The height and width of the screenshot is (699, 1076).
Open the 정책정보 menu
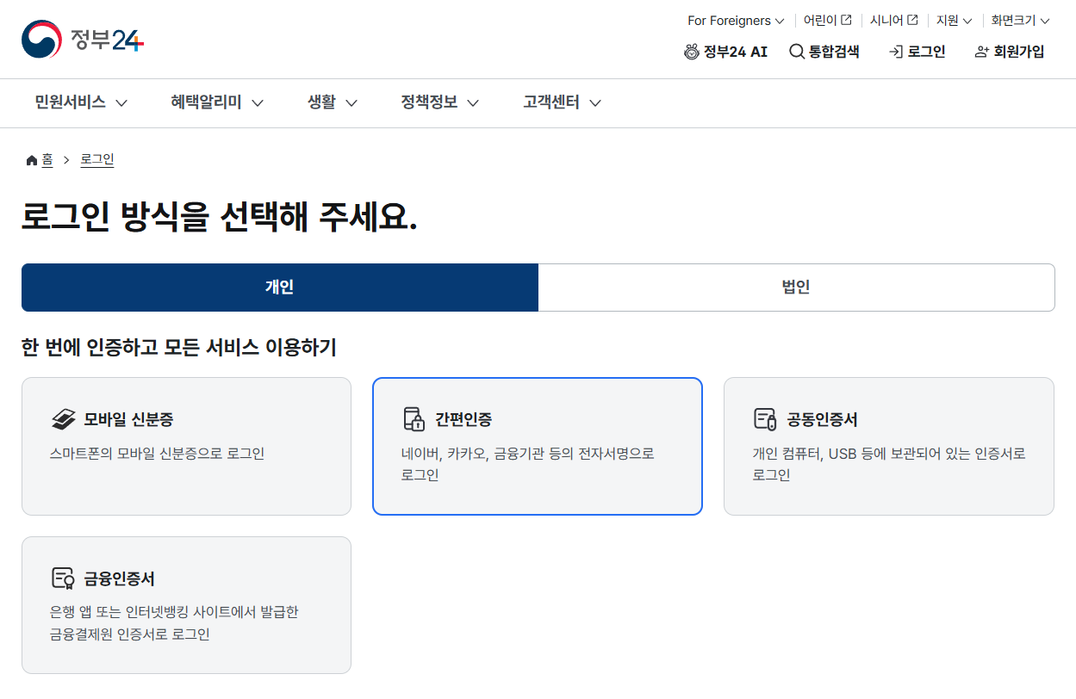[440, 102]
